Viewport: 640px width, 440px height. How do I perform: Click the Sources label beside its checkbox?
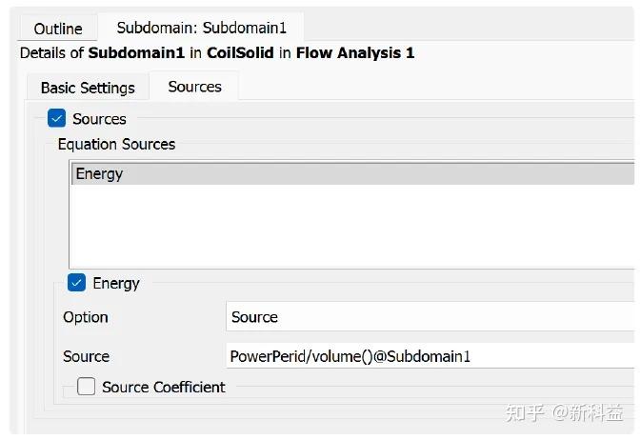click(99, 119)
